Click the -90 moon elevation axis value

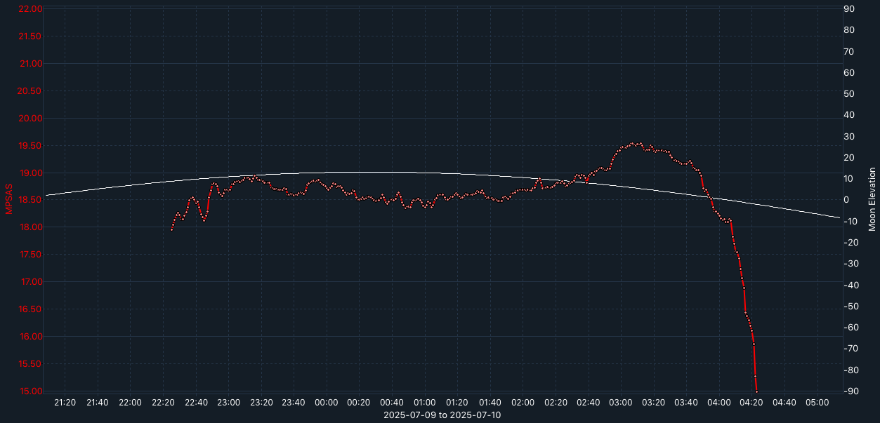coord(850,391)
